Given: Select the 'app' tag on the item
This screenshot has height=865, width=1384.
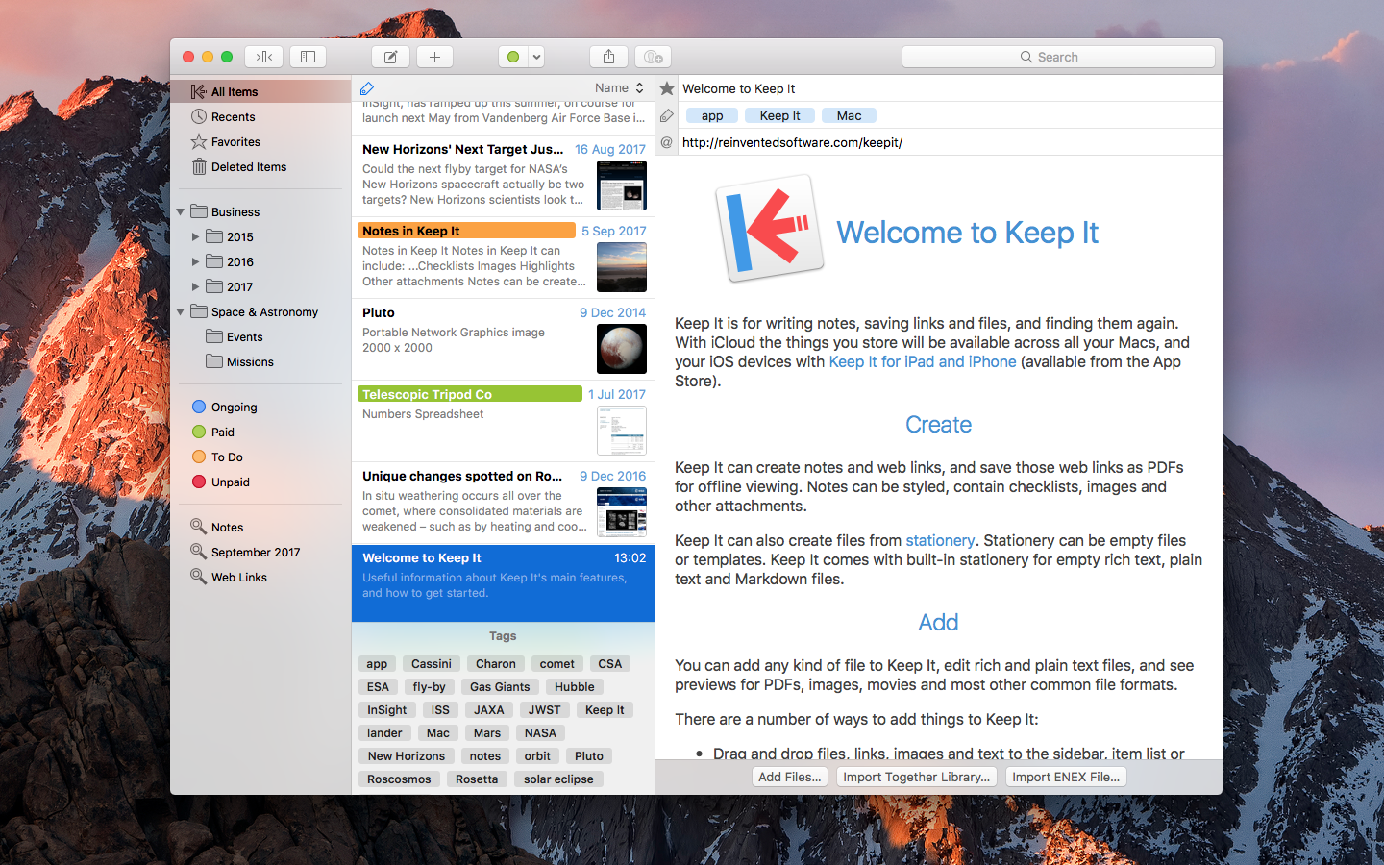Looking at the screenshot, I should (x=712, y=115).
